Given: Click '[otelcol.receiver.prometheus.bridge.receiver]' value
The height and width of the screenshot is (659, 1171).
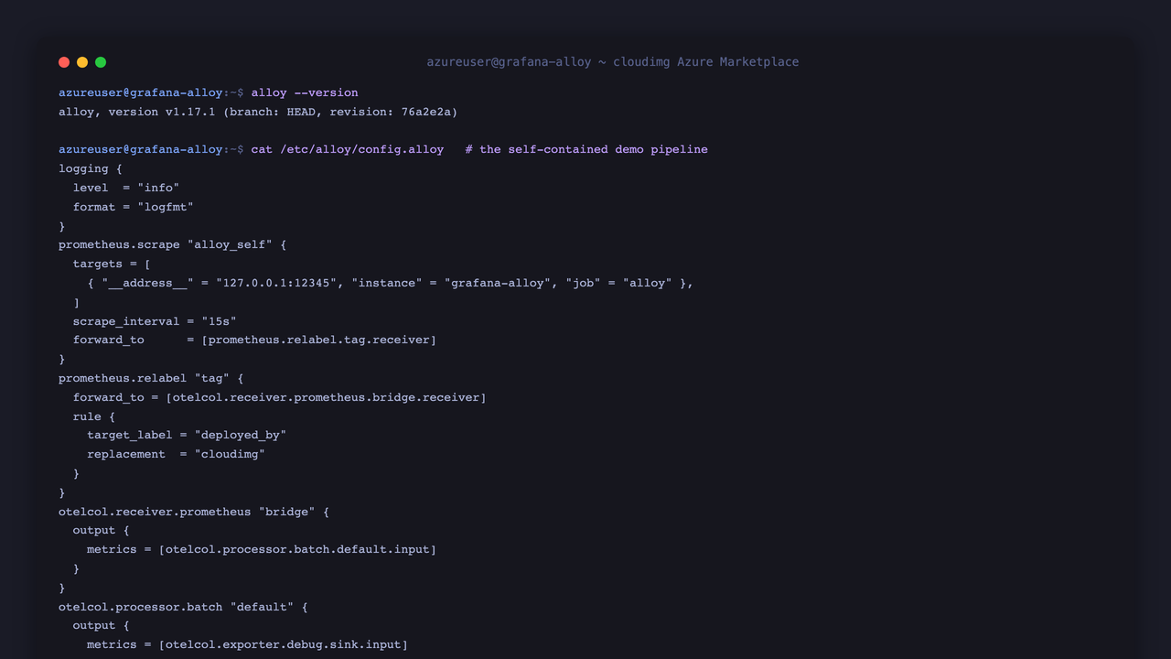Looking at the screenshot, I should click(327, 397).
